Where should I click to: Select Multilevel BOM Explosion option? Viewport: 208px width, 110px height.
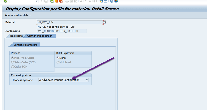point(58,62)
